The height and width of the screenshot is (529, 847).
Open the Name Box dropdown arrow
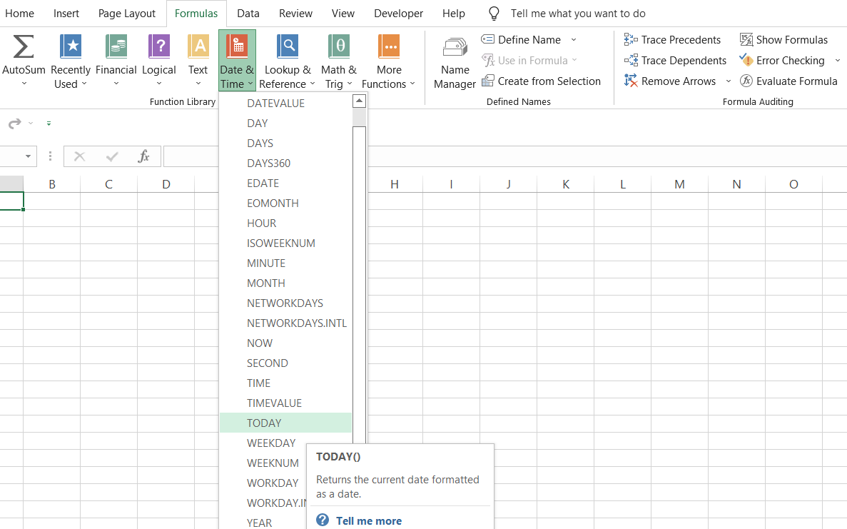[29, 156]
